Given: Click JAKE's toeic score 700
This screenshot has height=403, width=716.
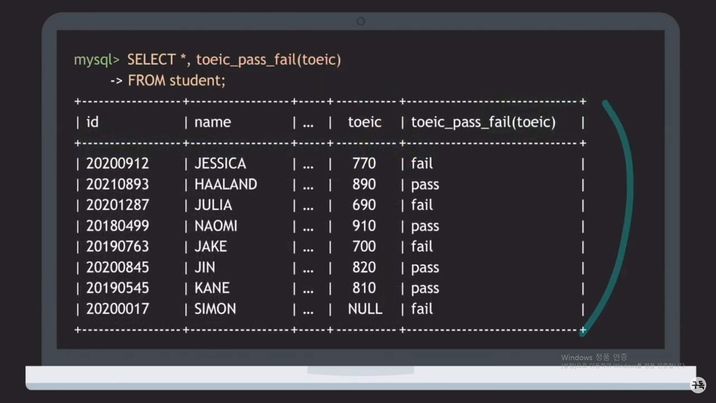Looking at the screenshot, I should (x=364, y=247).
